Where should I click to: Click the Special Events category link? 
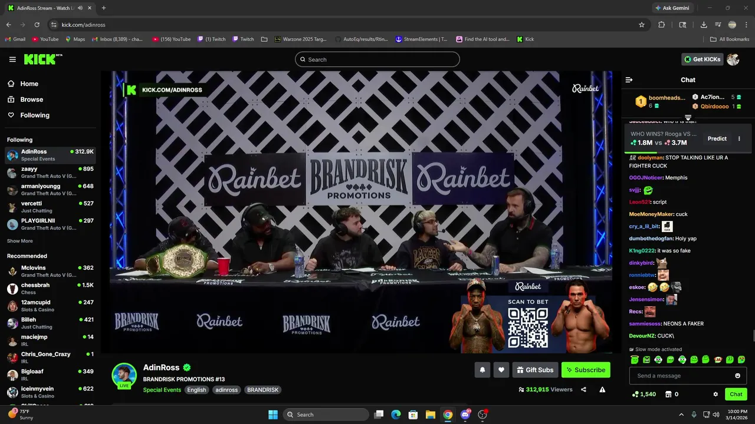[x=162, y=390]
